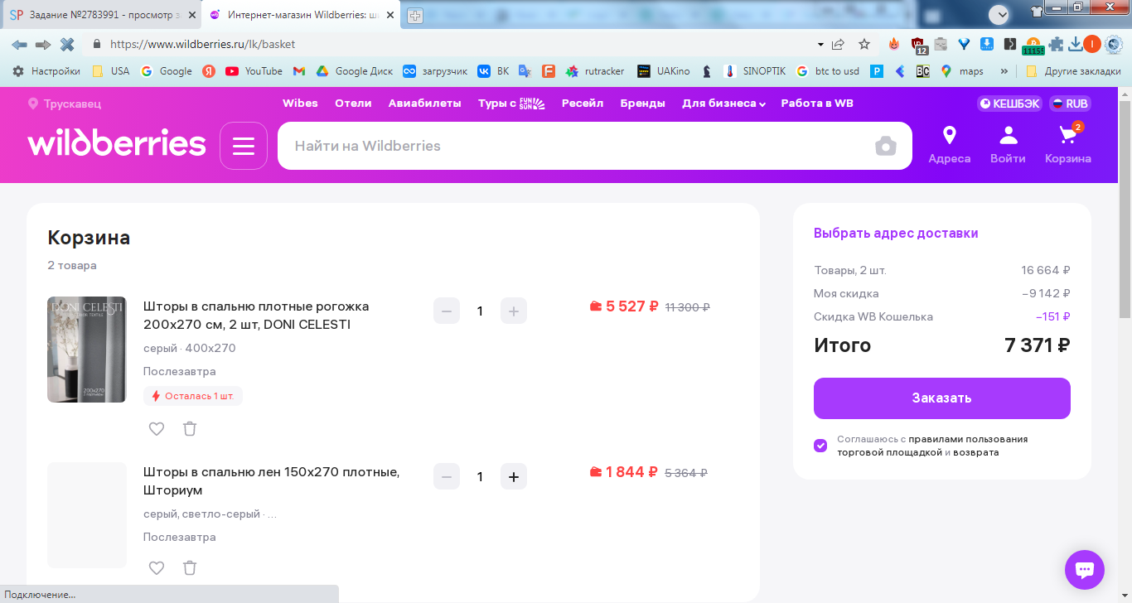Click the Войти profile icon
The width and height of the screenshot is (1132, 603).
[1008, 145]
